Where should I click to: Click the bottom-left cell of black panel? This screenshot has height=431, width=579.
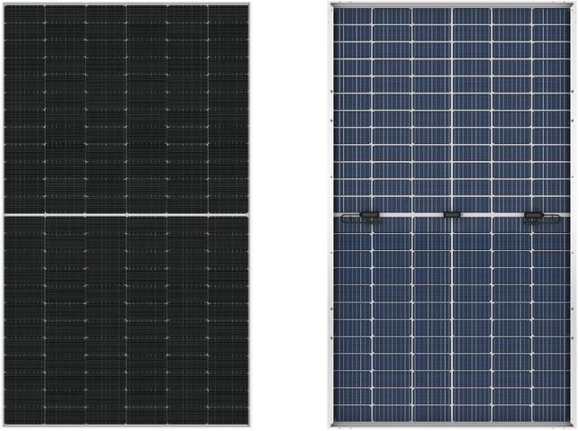24,416
